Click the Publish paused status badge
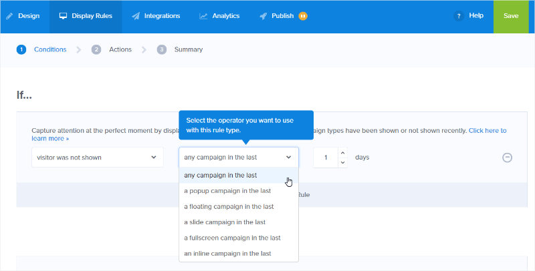Screen dimensions: 535x271 click(x=303, y=16)
